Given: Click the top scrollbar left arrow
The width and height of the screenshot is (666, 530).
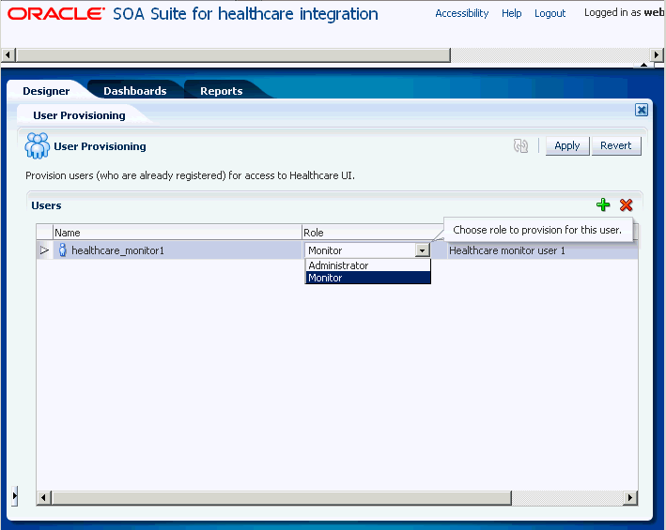Looking at the screenshot, I should click(x=8, y=54).
